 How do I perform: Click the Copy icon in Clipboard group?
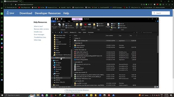pos(60,25)
